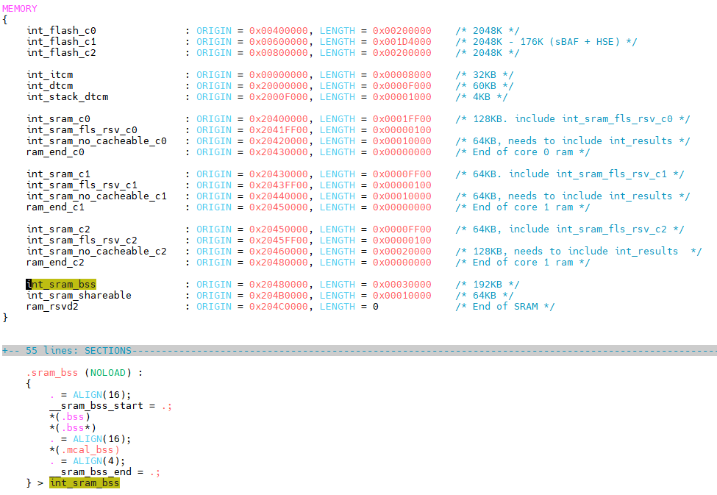Click the int_itcm memory name
The height and width of the screenshot is (495, 717).
tap(50, 74)
